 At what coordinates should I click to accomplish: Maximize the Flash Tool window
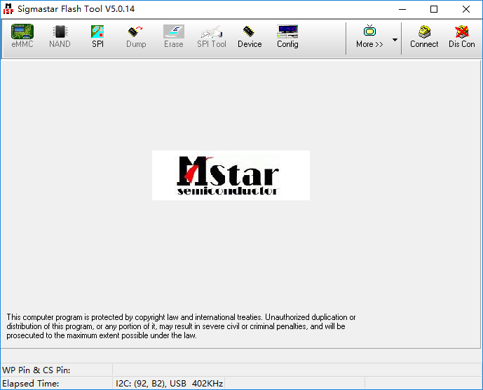(x=434, y=9)
